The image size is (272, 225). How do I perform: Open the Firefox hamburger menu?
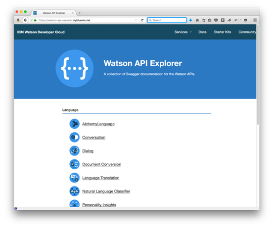click(x=255, y=20)
